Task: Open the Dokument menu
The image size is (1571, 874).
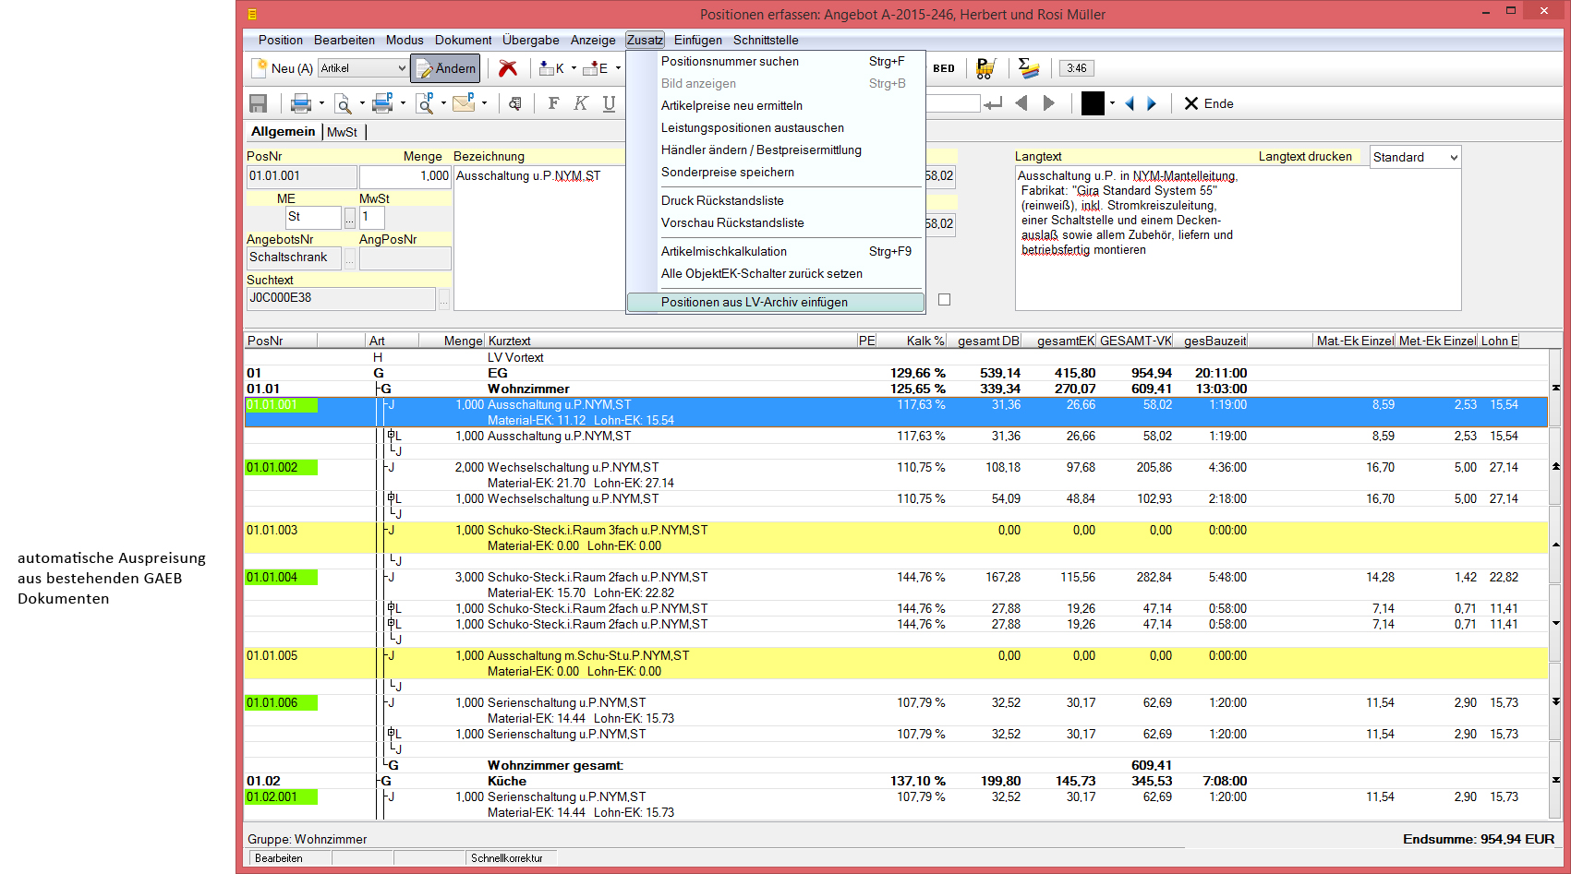Action: 464,40
